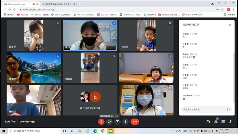
Task: Turn off the camera button
Action: point(109,121)
